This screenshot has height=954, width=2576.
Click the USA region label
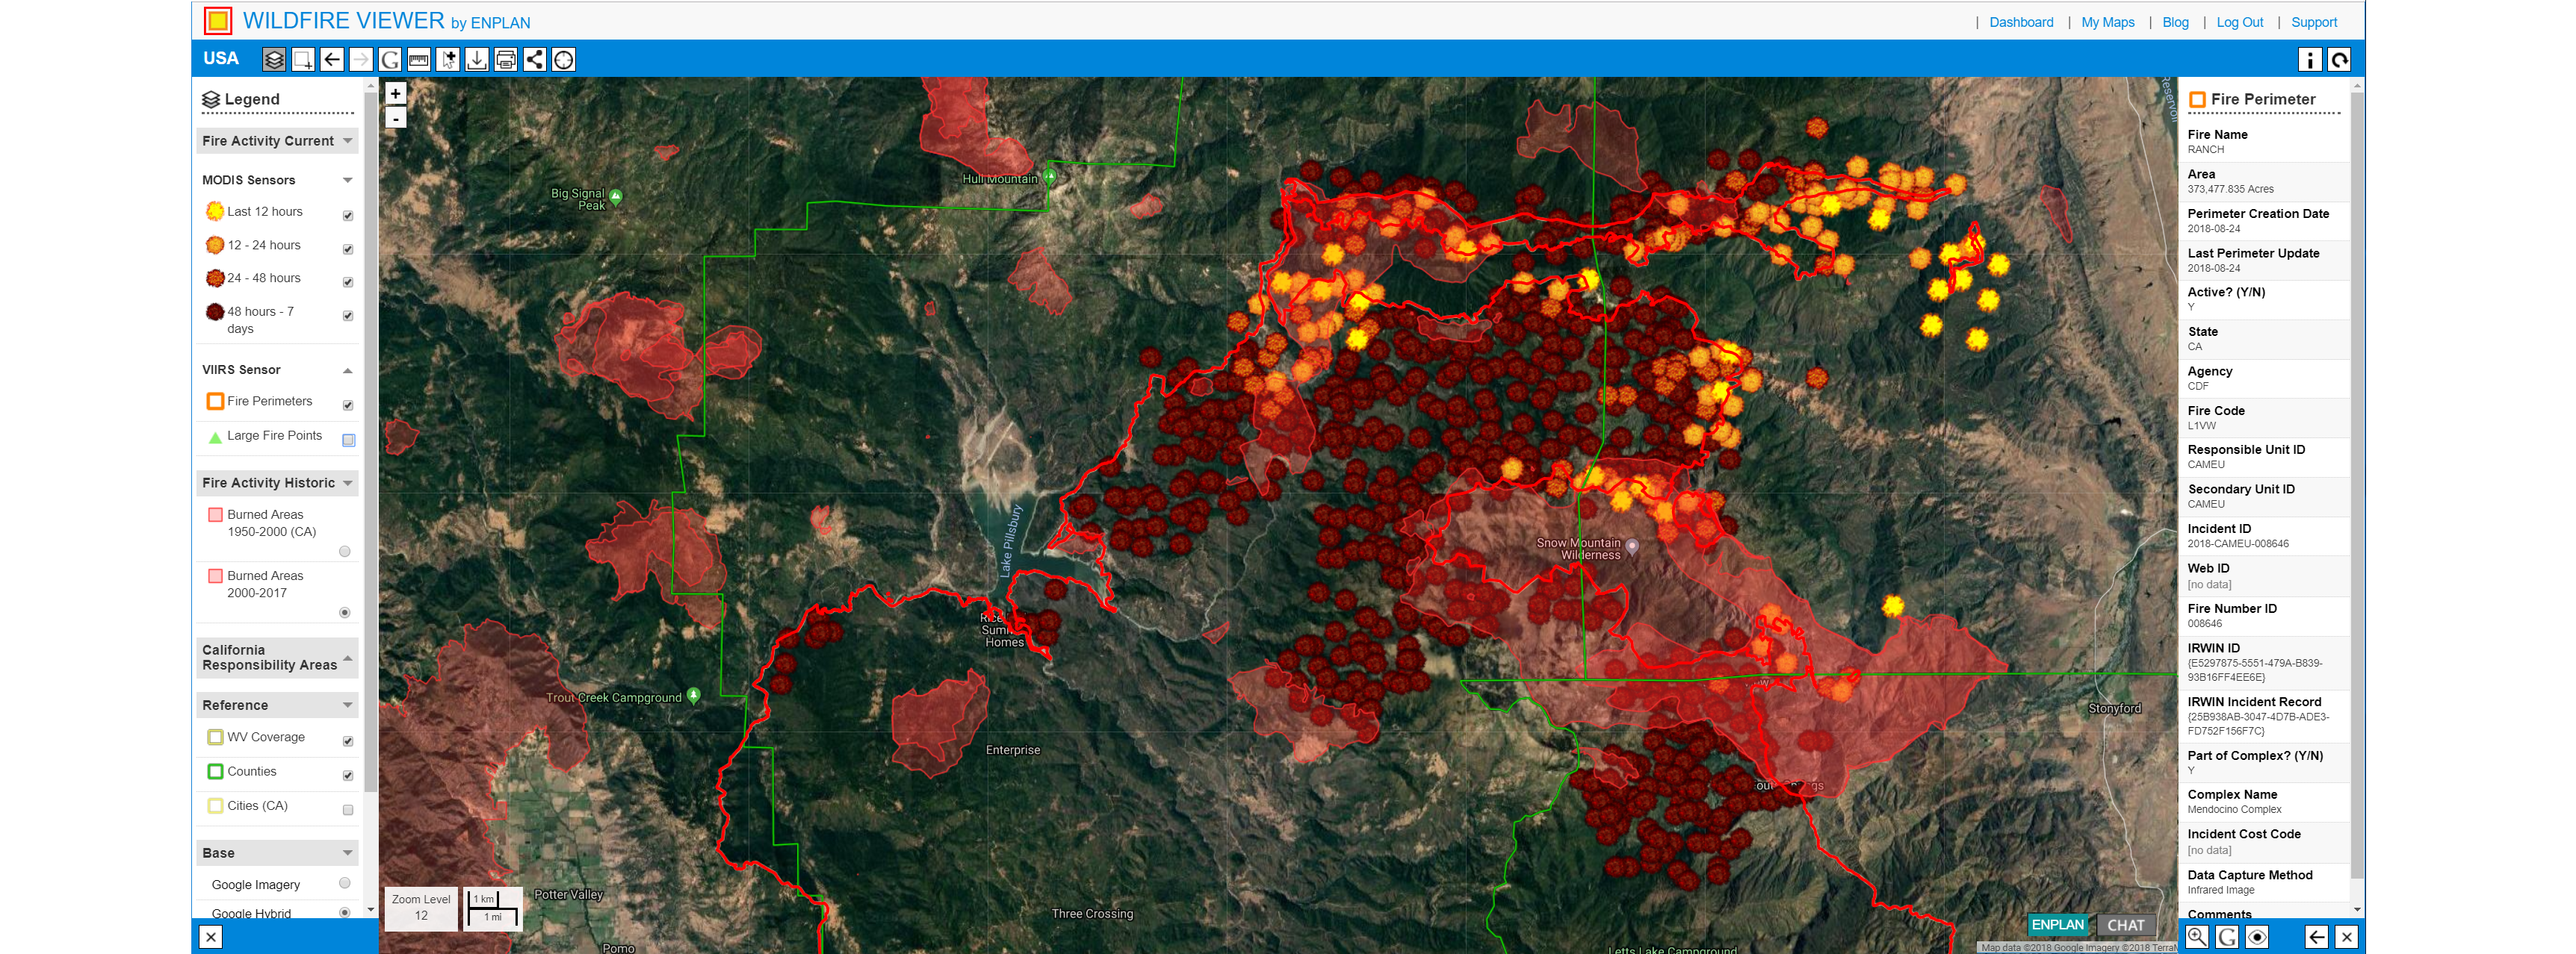(x=221, y=58)
